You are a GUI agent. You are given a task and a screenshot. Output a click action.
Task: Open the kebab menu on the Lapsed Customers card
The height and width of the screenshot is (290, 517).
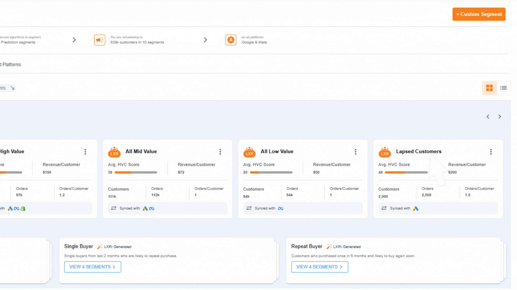tap(491, 152)
